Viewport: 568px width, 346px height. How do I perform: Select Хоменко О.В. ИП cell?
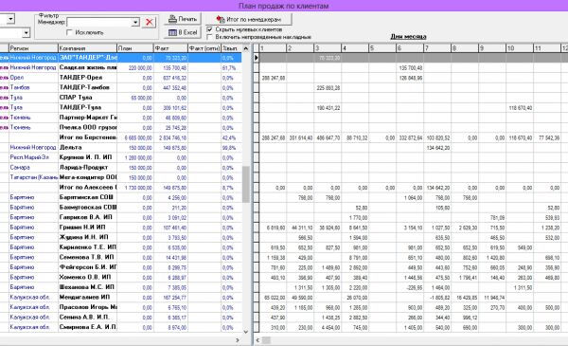[x=87, y=277]
